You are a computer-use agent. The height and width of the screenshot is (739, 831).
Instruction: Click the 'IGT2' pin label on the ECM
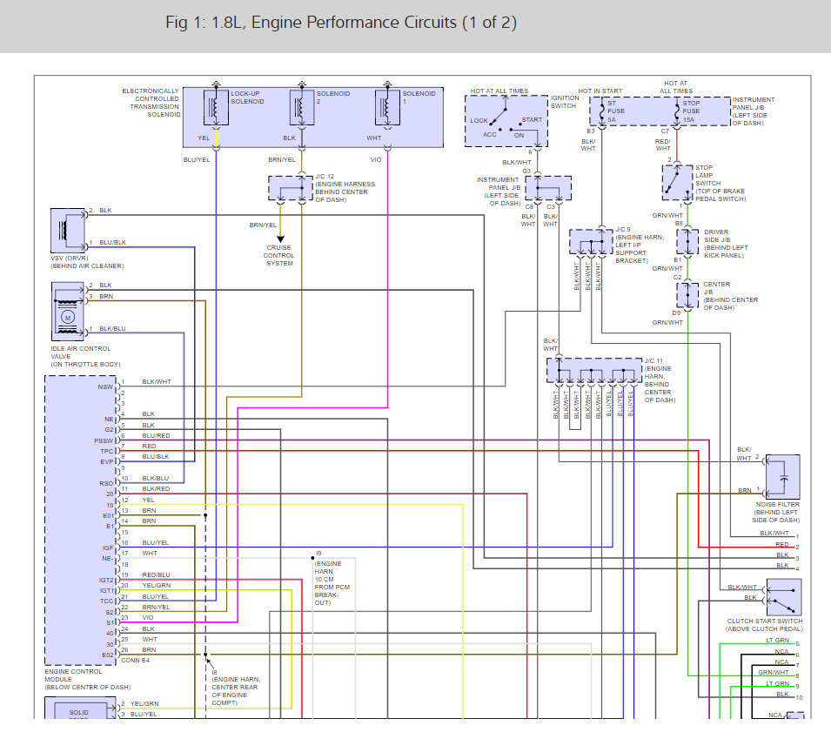pos(106,581)
